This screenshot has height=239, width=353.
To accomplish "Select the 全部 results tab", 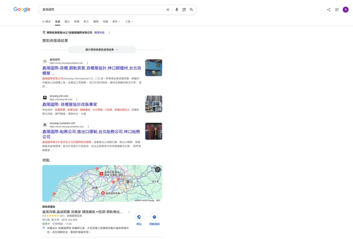I will pyautogui.click(x=58, y=22).
